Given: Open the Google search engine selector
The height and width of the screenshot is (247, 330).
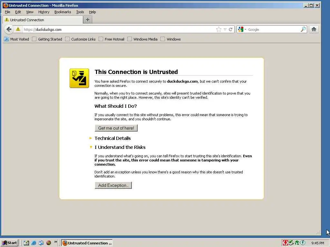Looking at the screenshot, I should [242, 29].
